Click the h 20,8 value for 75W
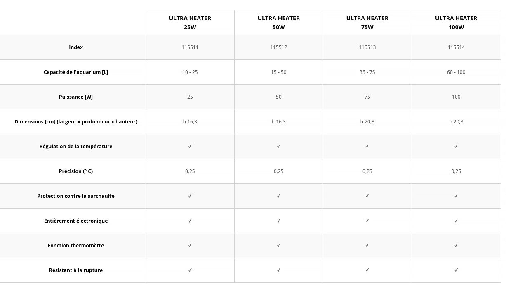The image size is (506, 287). [x=367, y=122]
